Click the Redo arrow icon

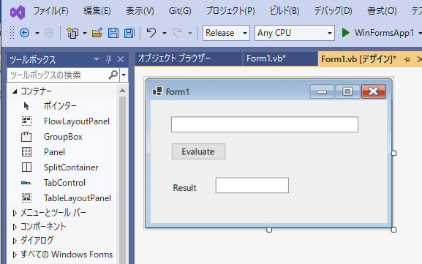(178, 33)
